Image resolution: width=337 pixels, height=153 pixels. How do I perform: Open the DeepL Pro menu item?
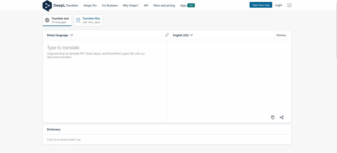click(x=90, y=5)
